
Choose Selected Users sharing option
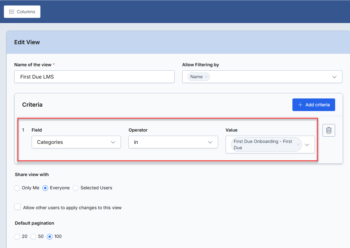point(76,188)
